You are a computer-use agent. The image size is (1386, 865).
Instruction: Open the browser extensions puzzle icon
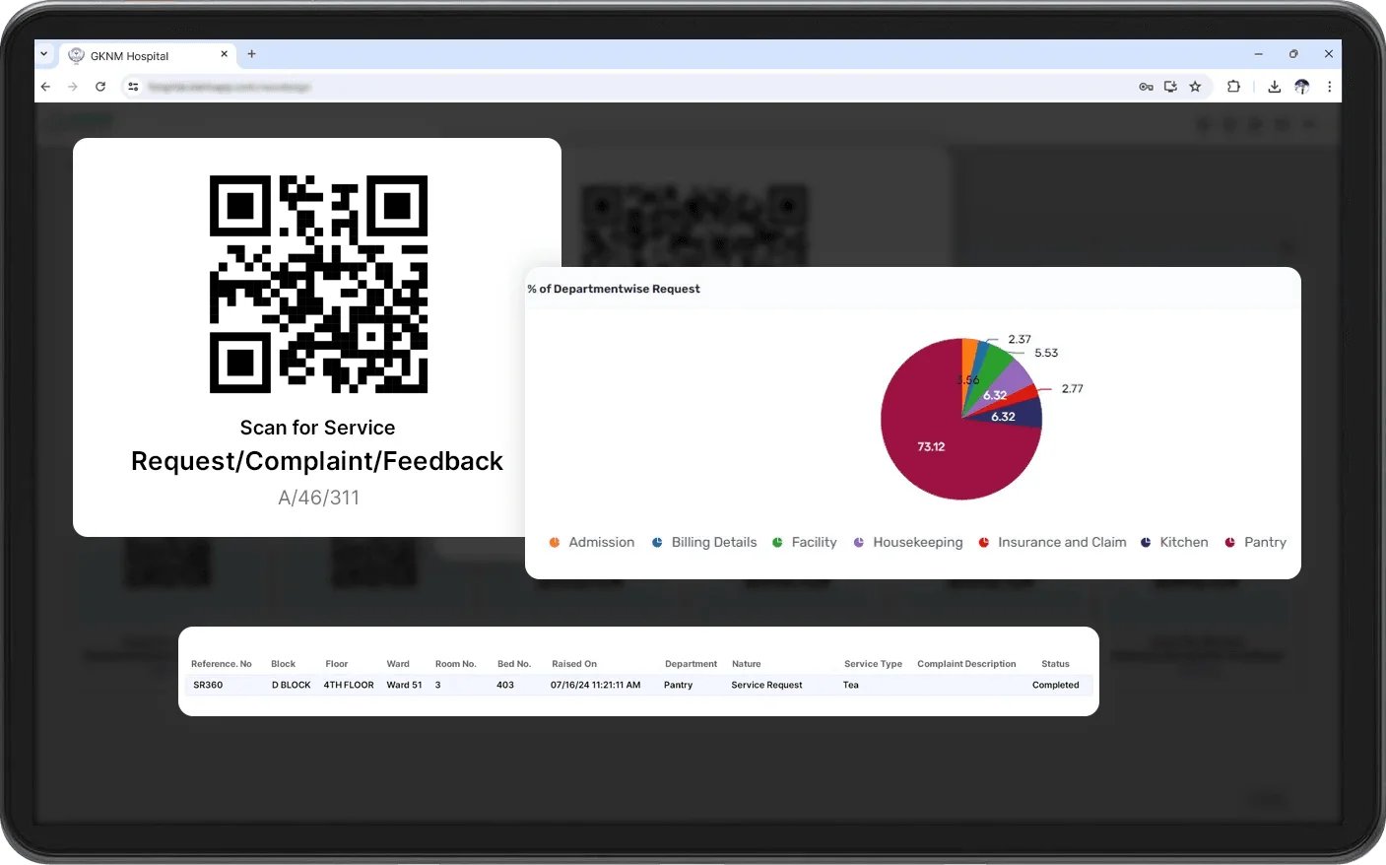coord(1233,87)
